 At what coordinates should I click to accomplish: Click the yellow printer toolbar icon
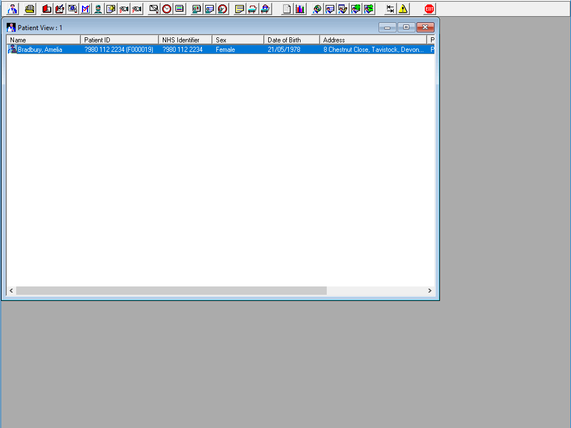pos(30,9)
